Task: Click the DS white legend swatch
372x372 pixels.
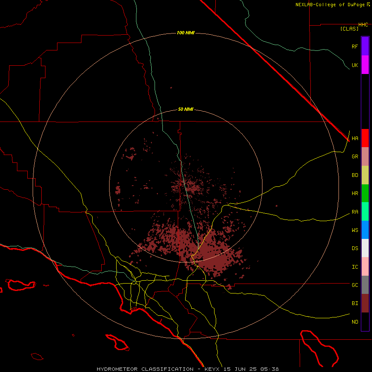Action: coord(365,248)
